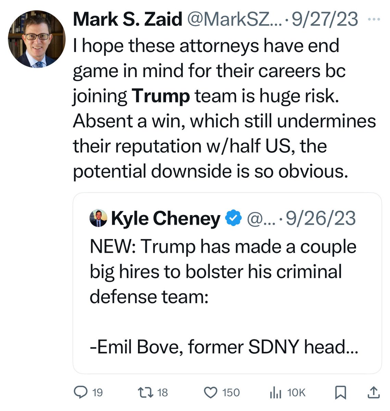Open the reply icon on the tweet

point(81,392)
